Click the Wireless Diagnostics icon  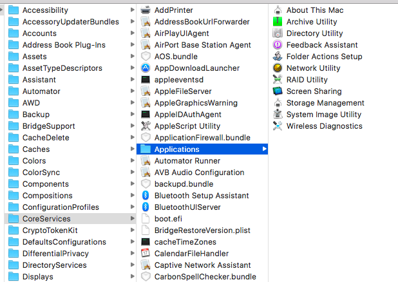pos(278,126)
